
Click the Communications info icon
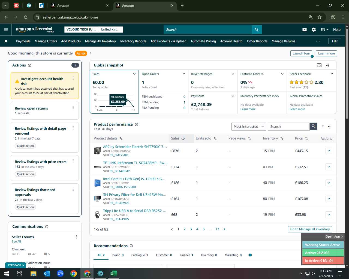click(47, 227)
